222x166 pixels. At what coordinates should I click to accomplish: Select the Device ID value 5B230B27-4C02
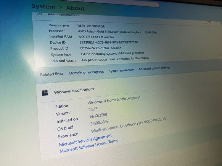(x=109, y=42)
